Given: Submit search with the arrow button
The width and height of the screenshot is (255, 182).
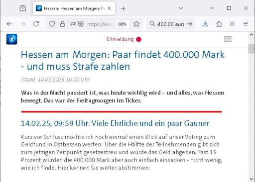Looking at the screenshot, I should tap(189, 24).
